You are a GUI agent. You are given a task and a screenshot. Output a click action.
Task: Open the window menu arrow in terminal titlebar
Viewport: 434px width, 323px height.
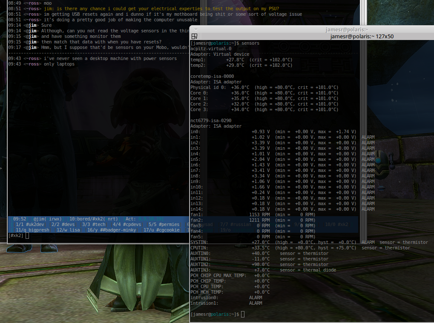[195, 30]
